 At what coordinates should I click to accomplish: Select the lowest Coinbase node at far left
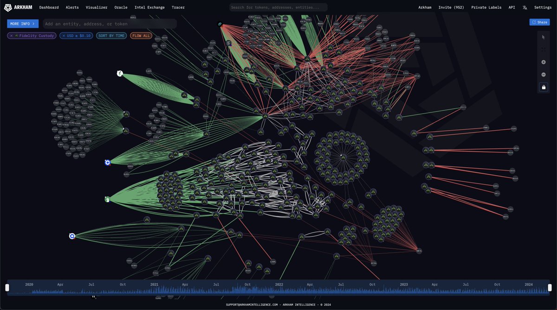(x=72, y=236)
